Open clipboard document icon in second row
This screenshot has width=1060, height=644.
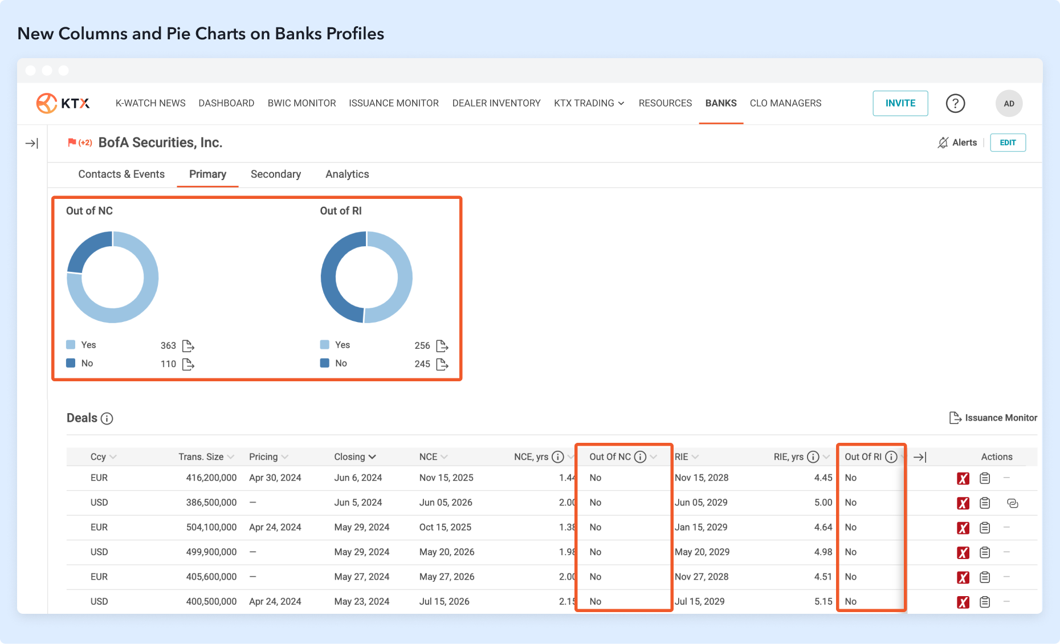(x=985, y=503)
